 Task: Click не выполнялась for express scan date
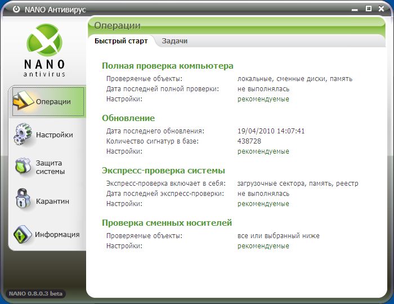[x=263, y=194]
